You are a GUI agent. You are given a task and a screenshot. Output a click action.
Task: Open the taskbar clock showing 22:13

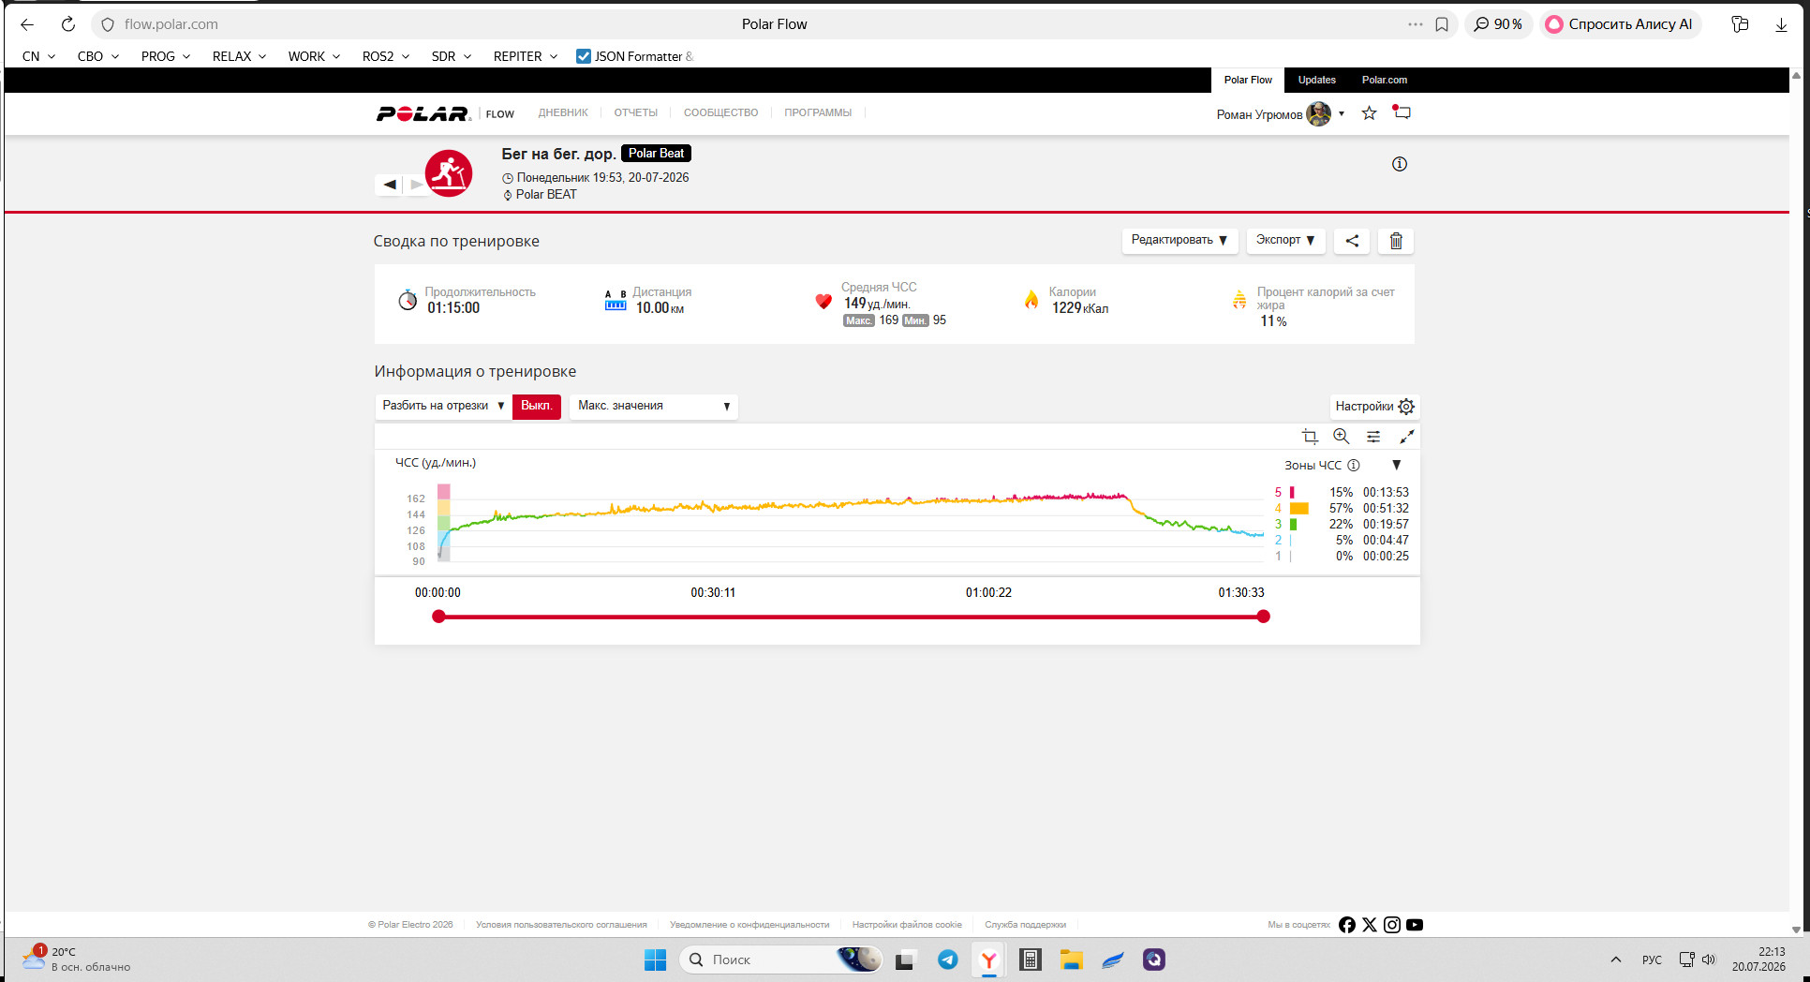click(x=1758, y=960)
